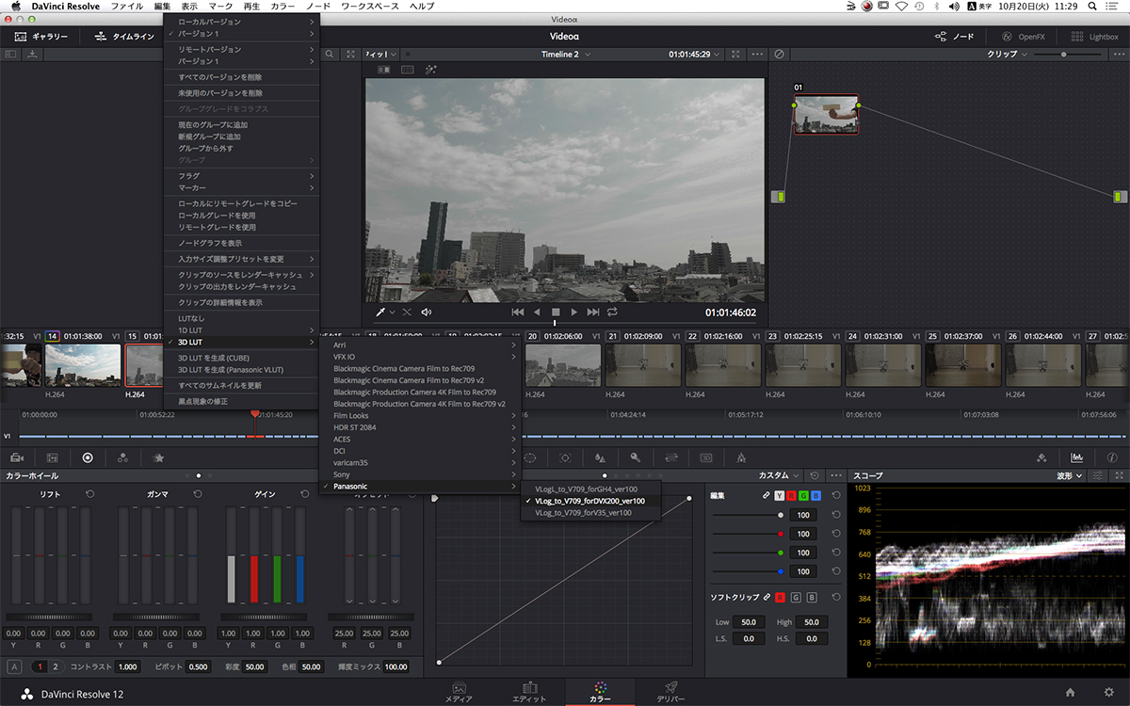Click the highlight magic wand icon

[431, 70]
